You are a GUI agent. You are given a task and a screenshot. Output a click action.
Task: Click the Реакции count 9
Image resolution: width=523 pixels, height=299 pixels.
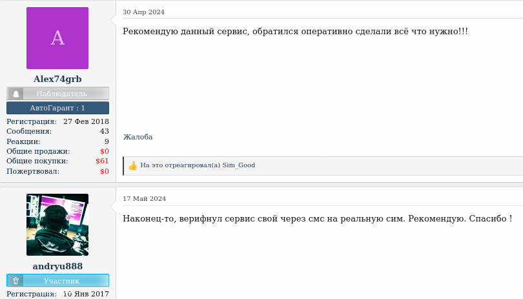pos(107,141)
